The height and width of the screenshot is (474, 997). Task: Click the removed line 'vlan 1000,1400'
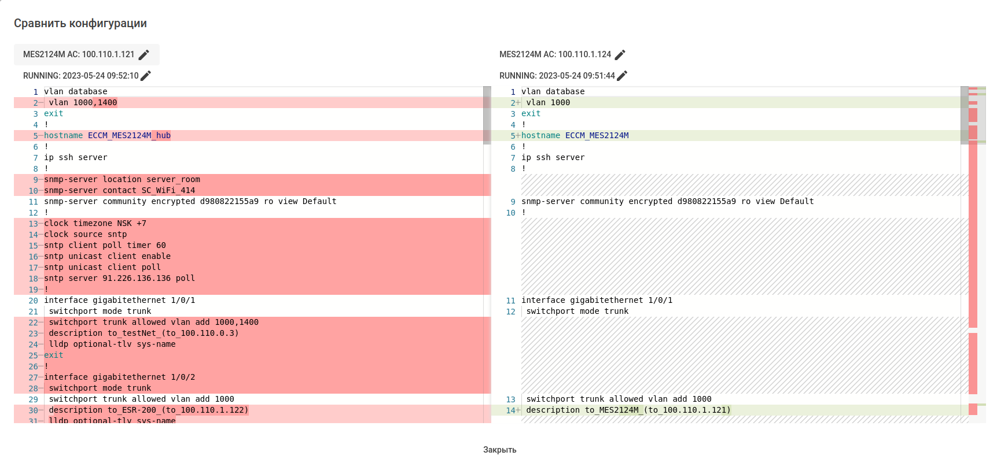coord(83,103)
